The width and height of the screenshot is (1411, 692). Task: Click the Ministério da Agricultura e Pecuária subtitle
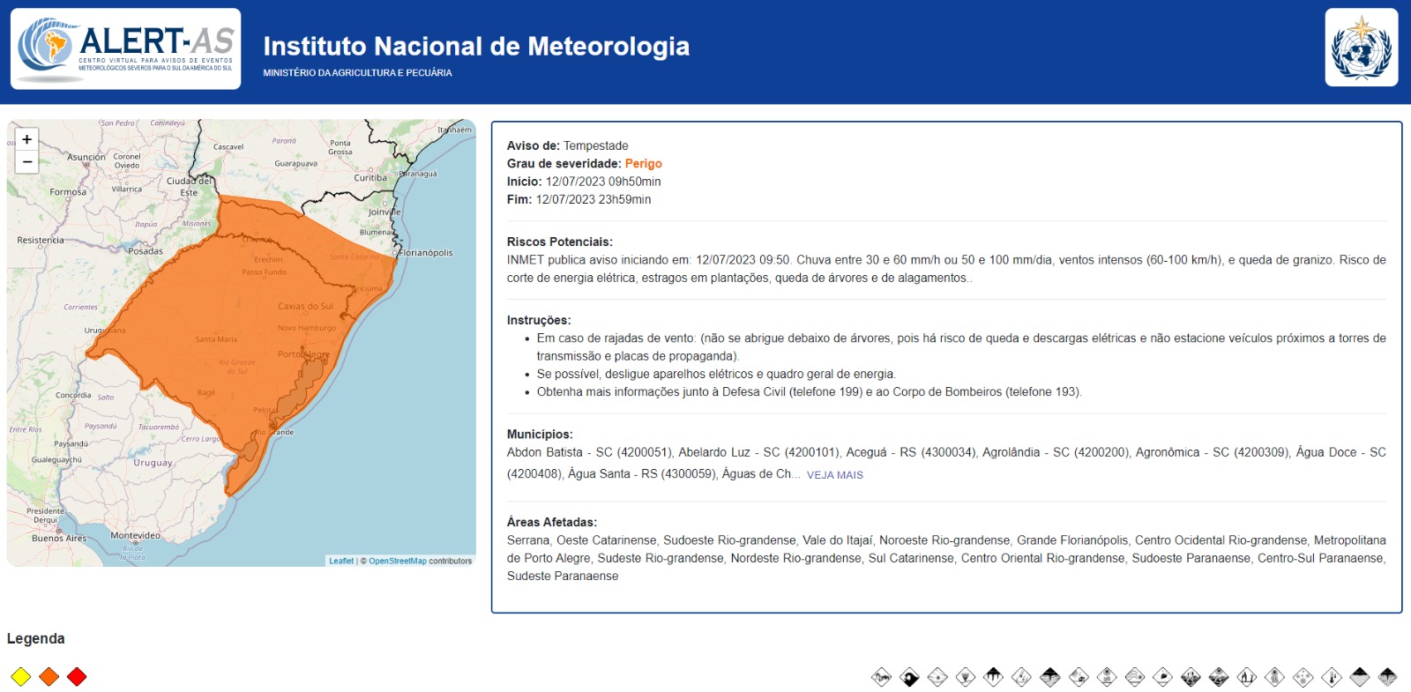357,73
